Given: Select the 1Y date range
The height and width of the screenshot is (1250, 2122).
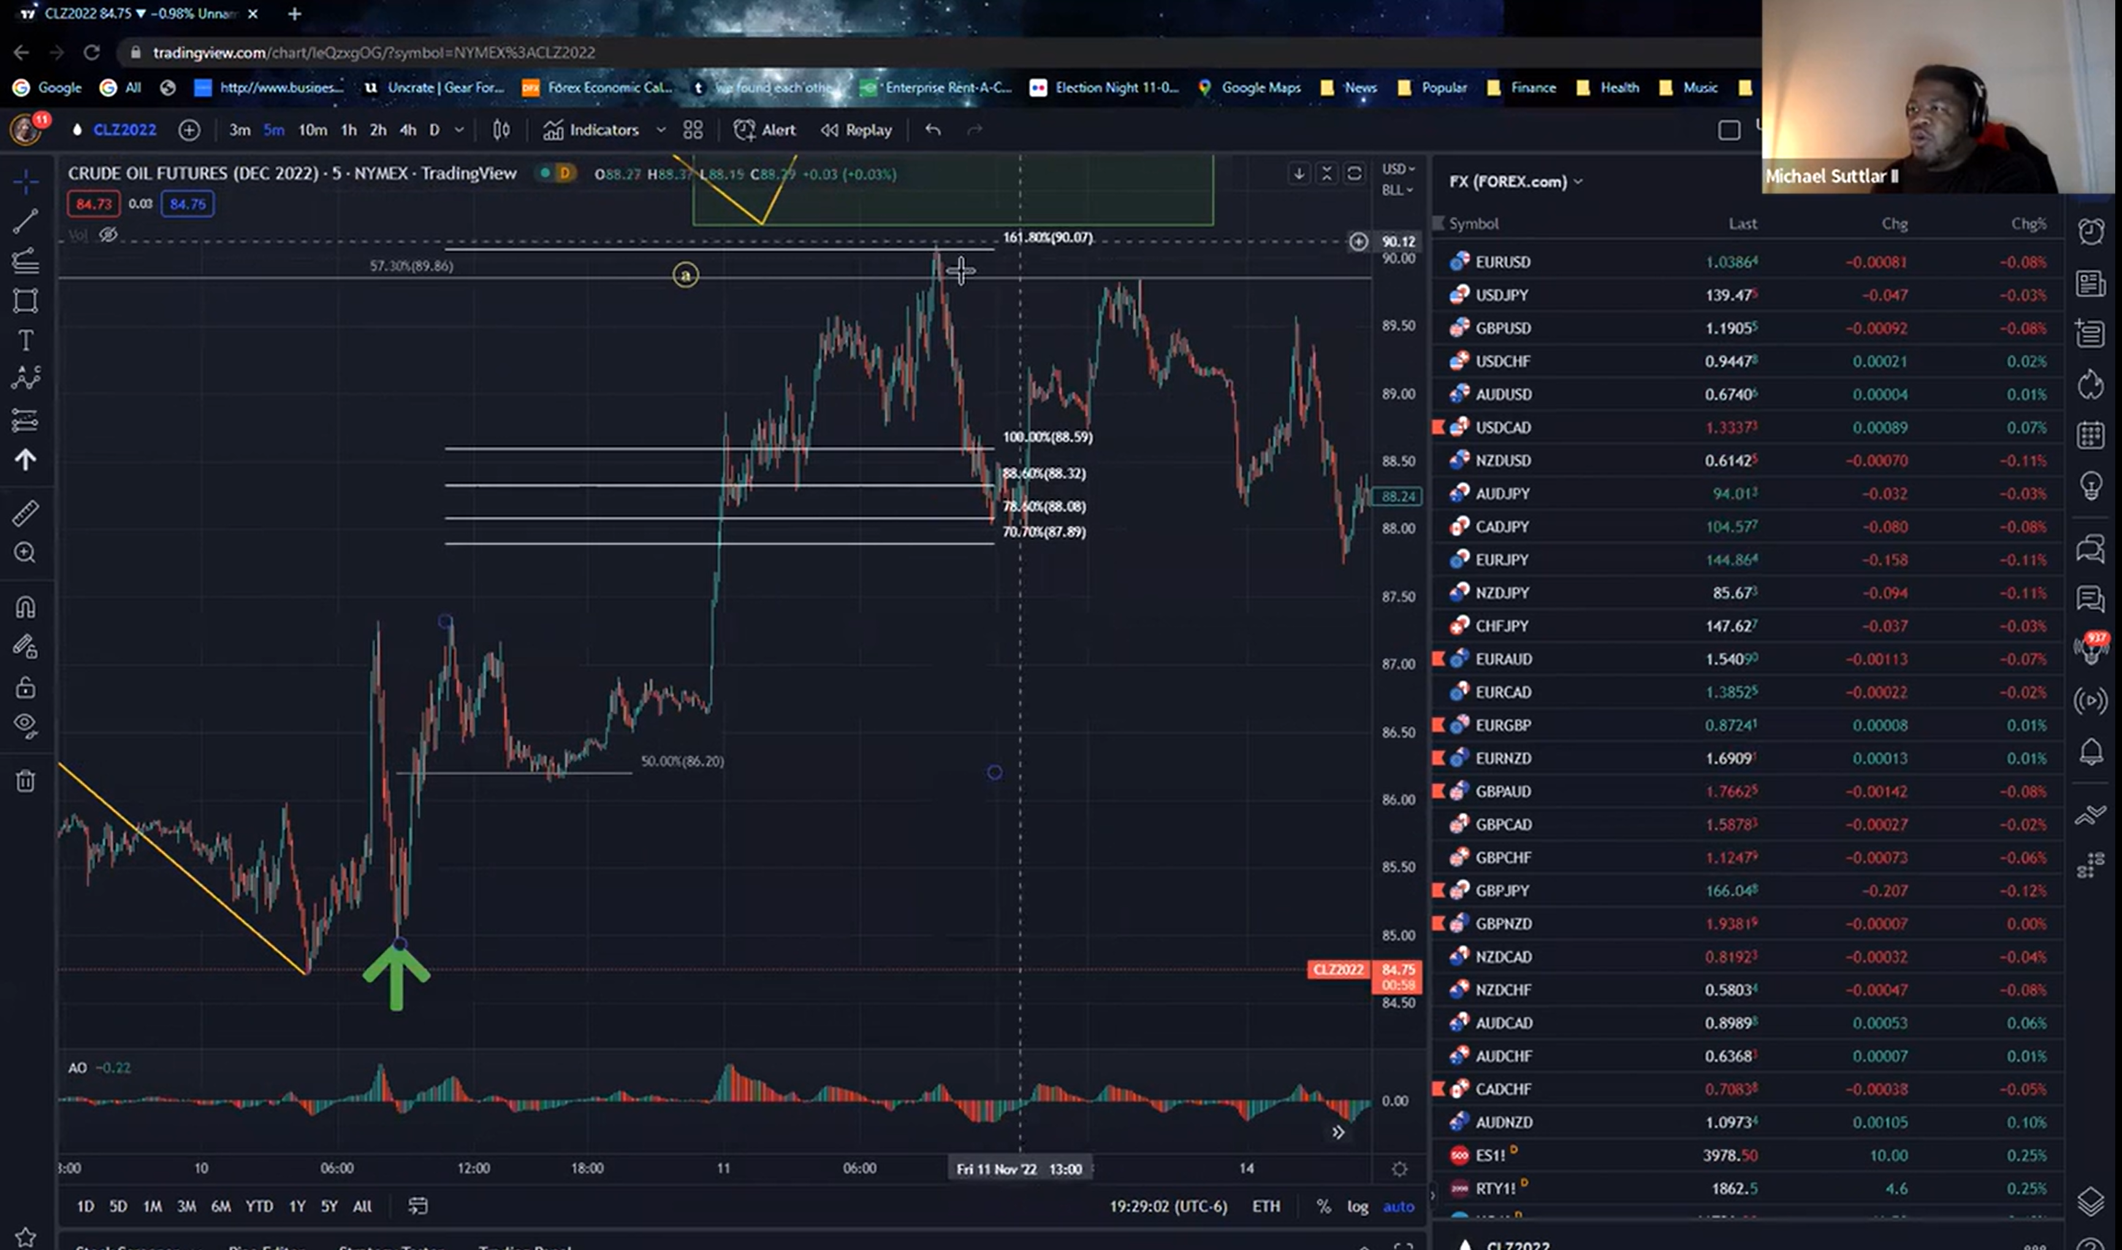Looking at the screenshot, I should [x=297, y=1206].
